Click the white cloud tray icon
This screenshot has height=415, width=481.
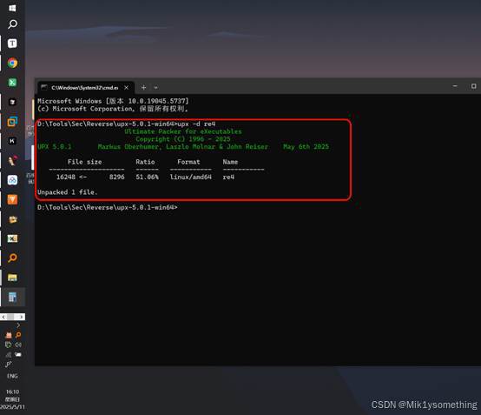click(18, 354)
